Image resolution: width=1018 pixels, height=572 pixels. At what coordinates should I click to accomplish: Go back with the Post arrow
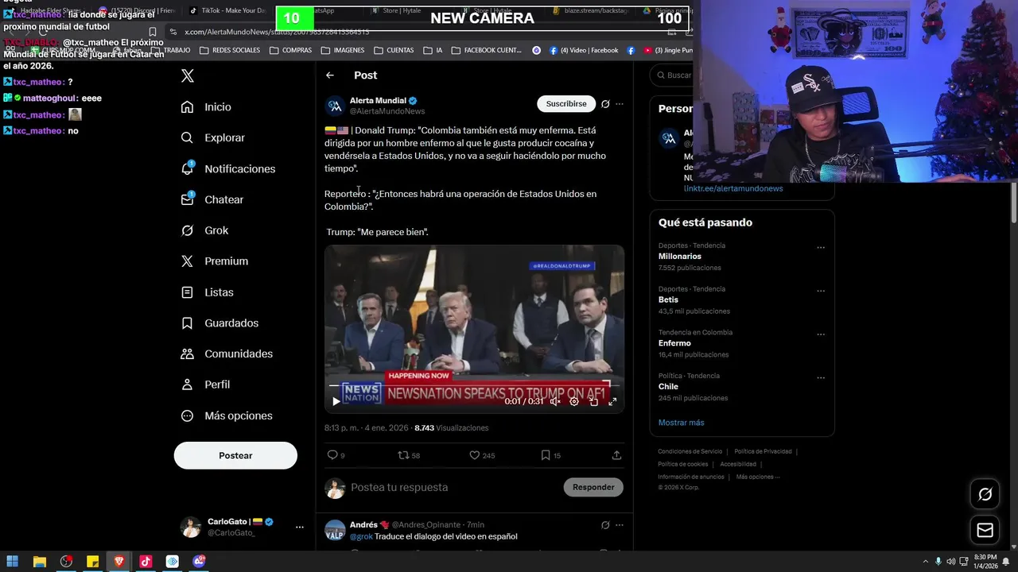pos(330,75)
